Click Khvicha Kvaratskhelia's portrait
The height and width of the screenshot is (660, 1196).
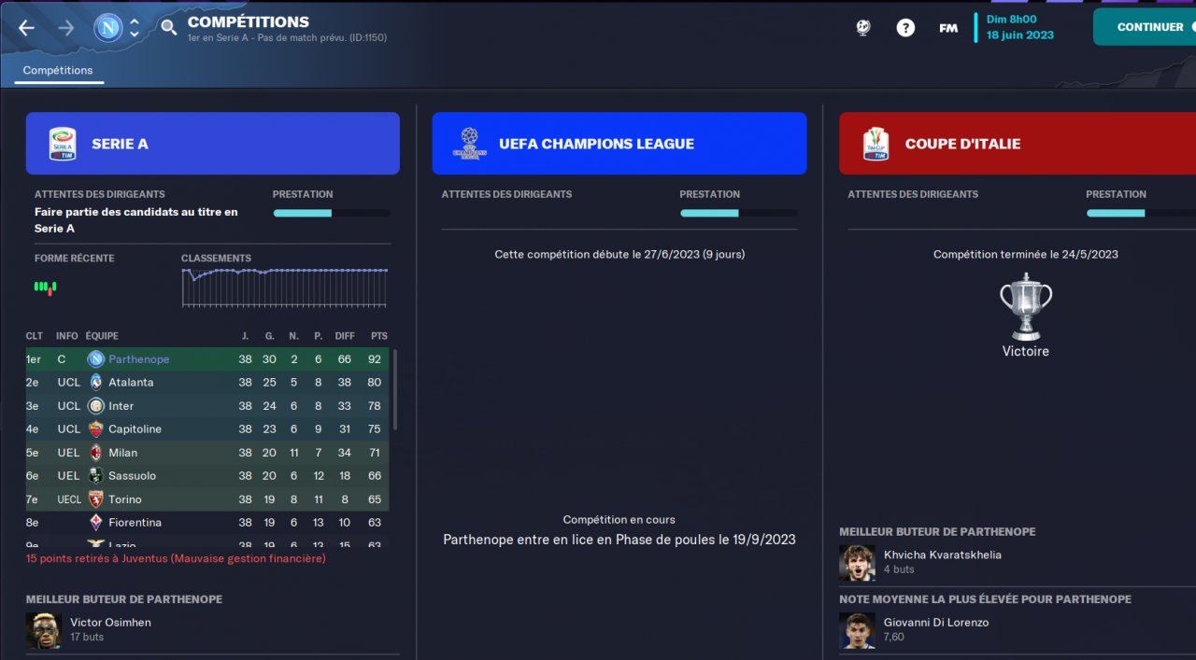pos(857,563)
